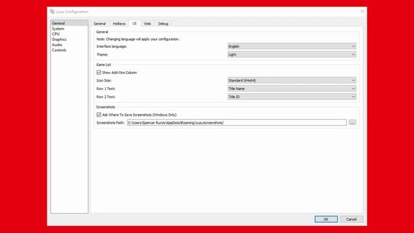Click the yuzu logo icon in title bar

click(x=52, y=12)
